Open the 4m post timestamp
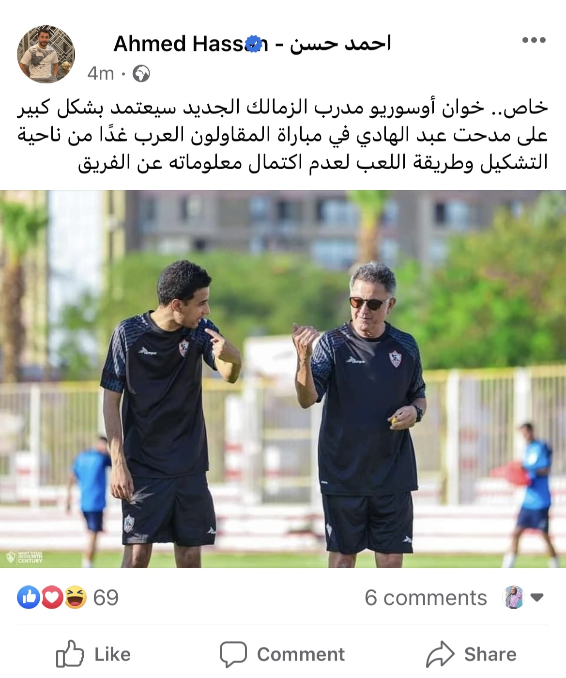 [x=101, y=74]
